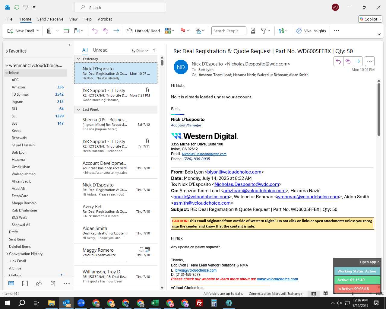This screenshot has height=309, width=386.
Task: Reverse sort order with up arrow
Action: (154, 50)
